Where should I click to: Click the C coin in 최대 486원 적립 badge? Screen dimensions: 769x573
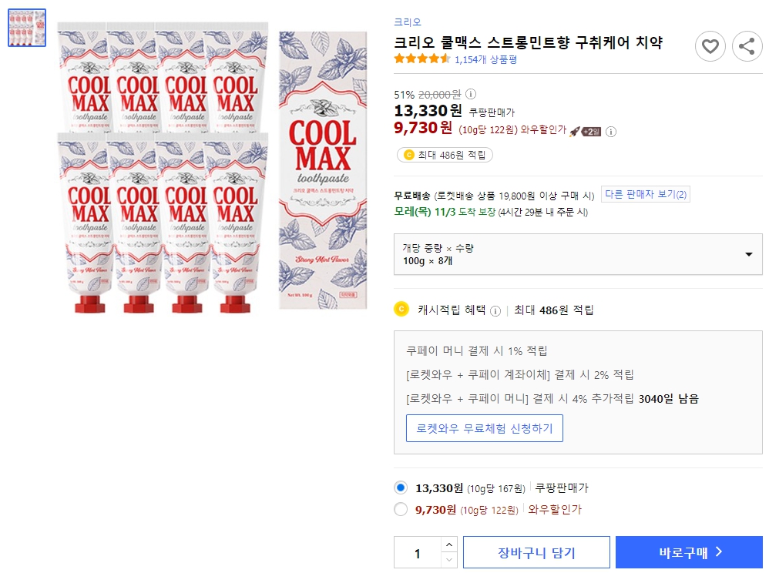coord(410,154)
